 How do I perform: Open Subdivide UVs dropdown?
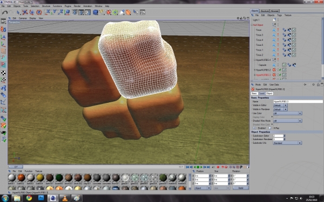[x=287, y=143]
